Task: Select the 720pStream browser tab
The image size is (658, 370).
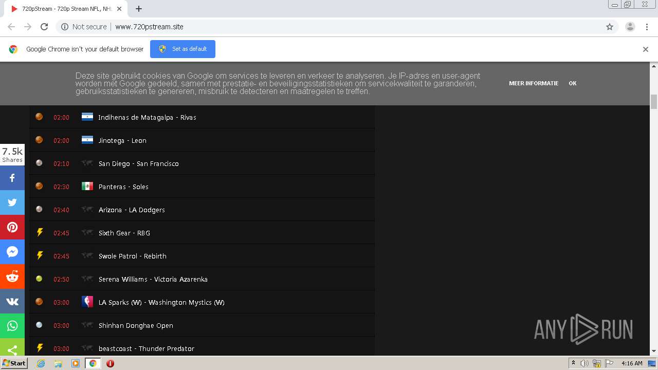Action: coord(65,9)
